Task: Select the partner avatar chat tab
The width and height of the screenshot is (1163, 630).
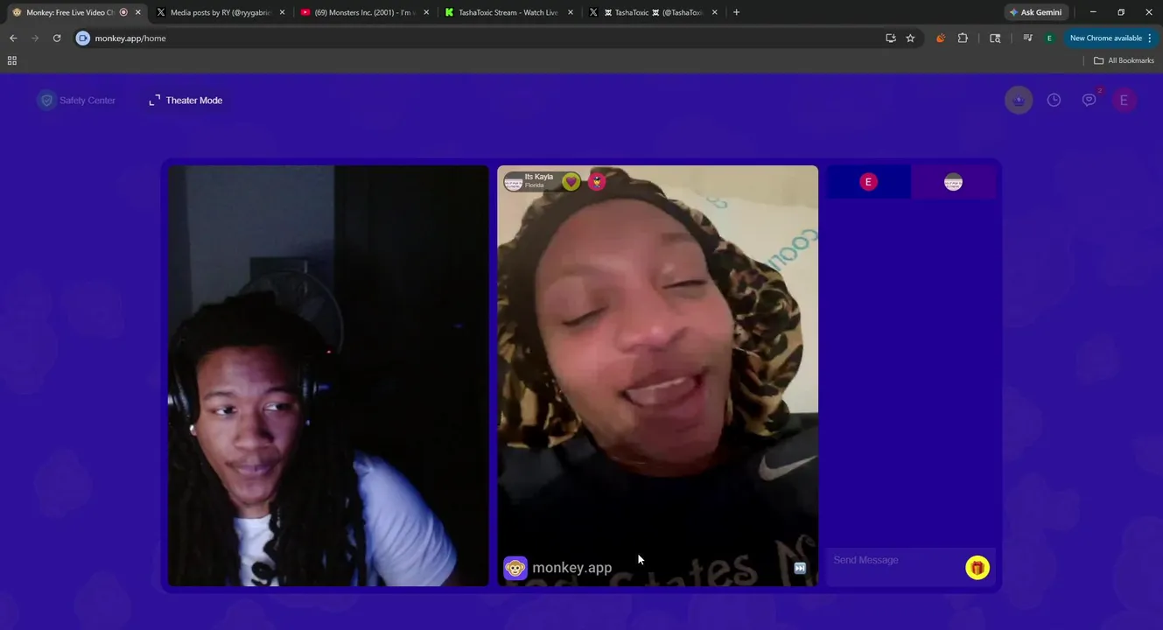Action: (953, 182)
